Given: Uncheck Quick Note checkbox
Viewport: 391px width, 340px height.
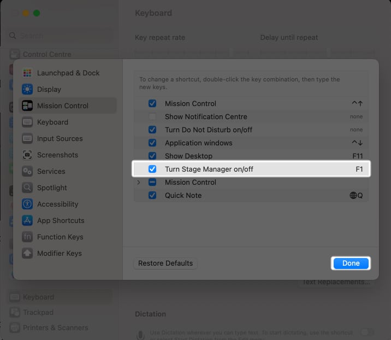Looking at the screenshot, I should point(152,195).
